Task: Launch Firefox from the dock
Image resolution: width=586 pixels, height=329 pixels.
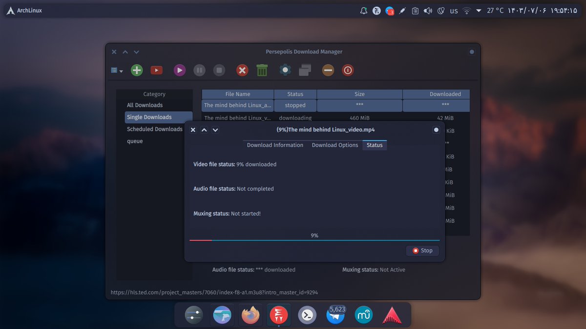Action: [x=251, y=315]
